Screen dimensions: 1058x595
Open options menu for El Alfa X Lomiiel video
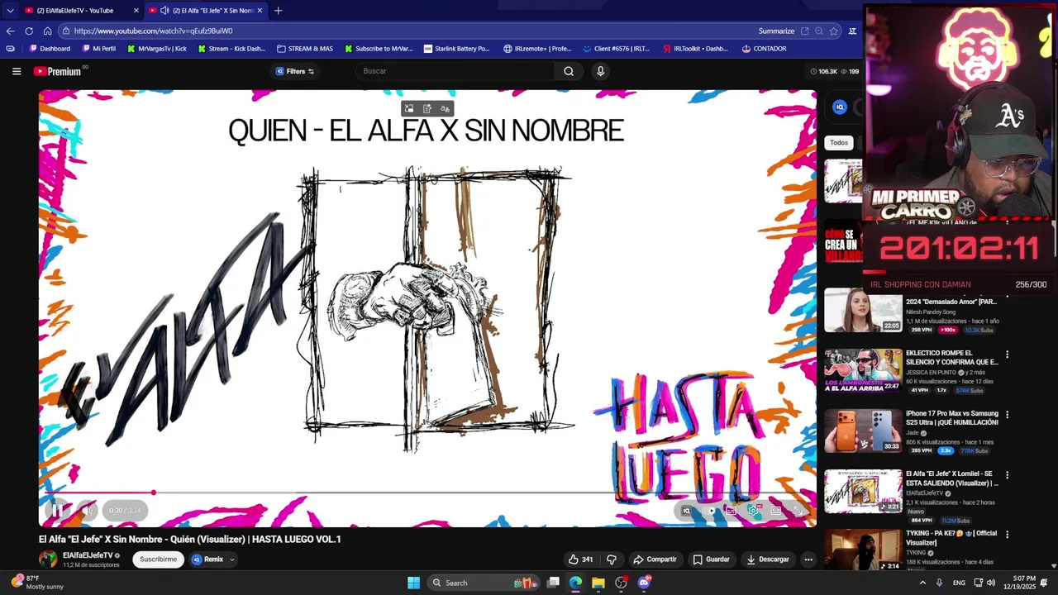tap(1007, 475)
